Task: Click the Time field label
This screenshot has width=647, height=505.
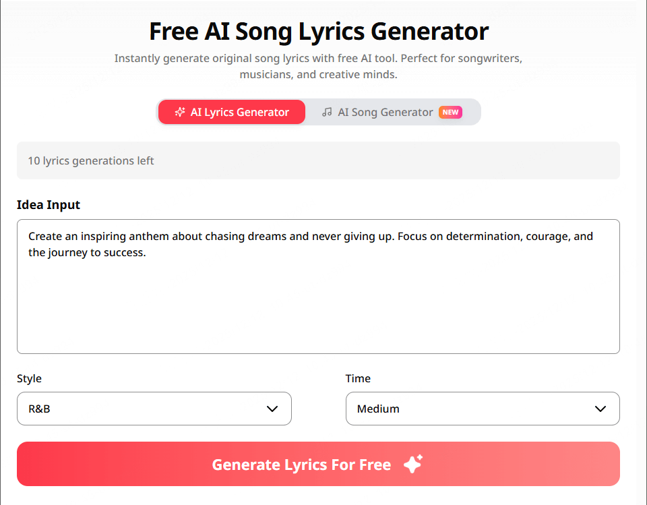Action: click(x=358, y=378)
